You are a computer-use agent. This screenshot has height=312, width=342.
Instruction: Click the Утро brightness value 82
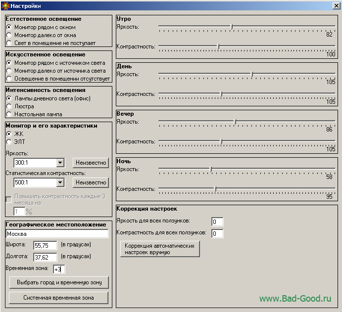coord(329,35)
